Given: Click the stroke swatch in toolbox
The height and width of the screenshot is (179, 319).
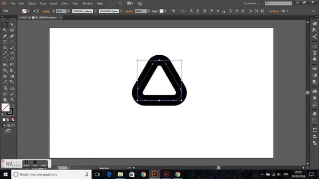Looking at the screenshot, I should pos(10,112).
